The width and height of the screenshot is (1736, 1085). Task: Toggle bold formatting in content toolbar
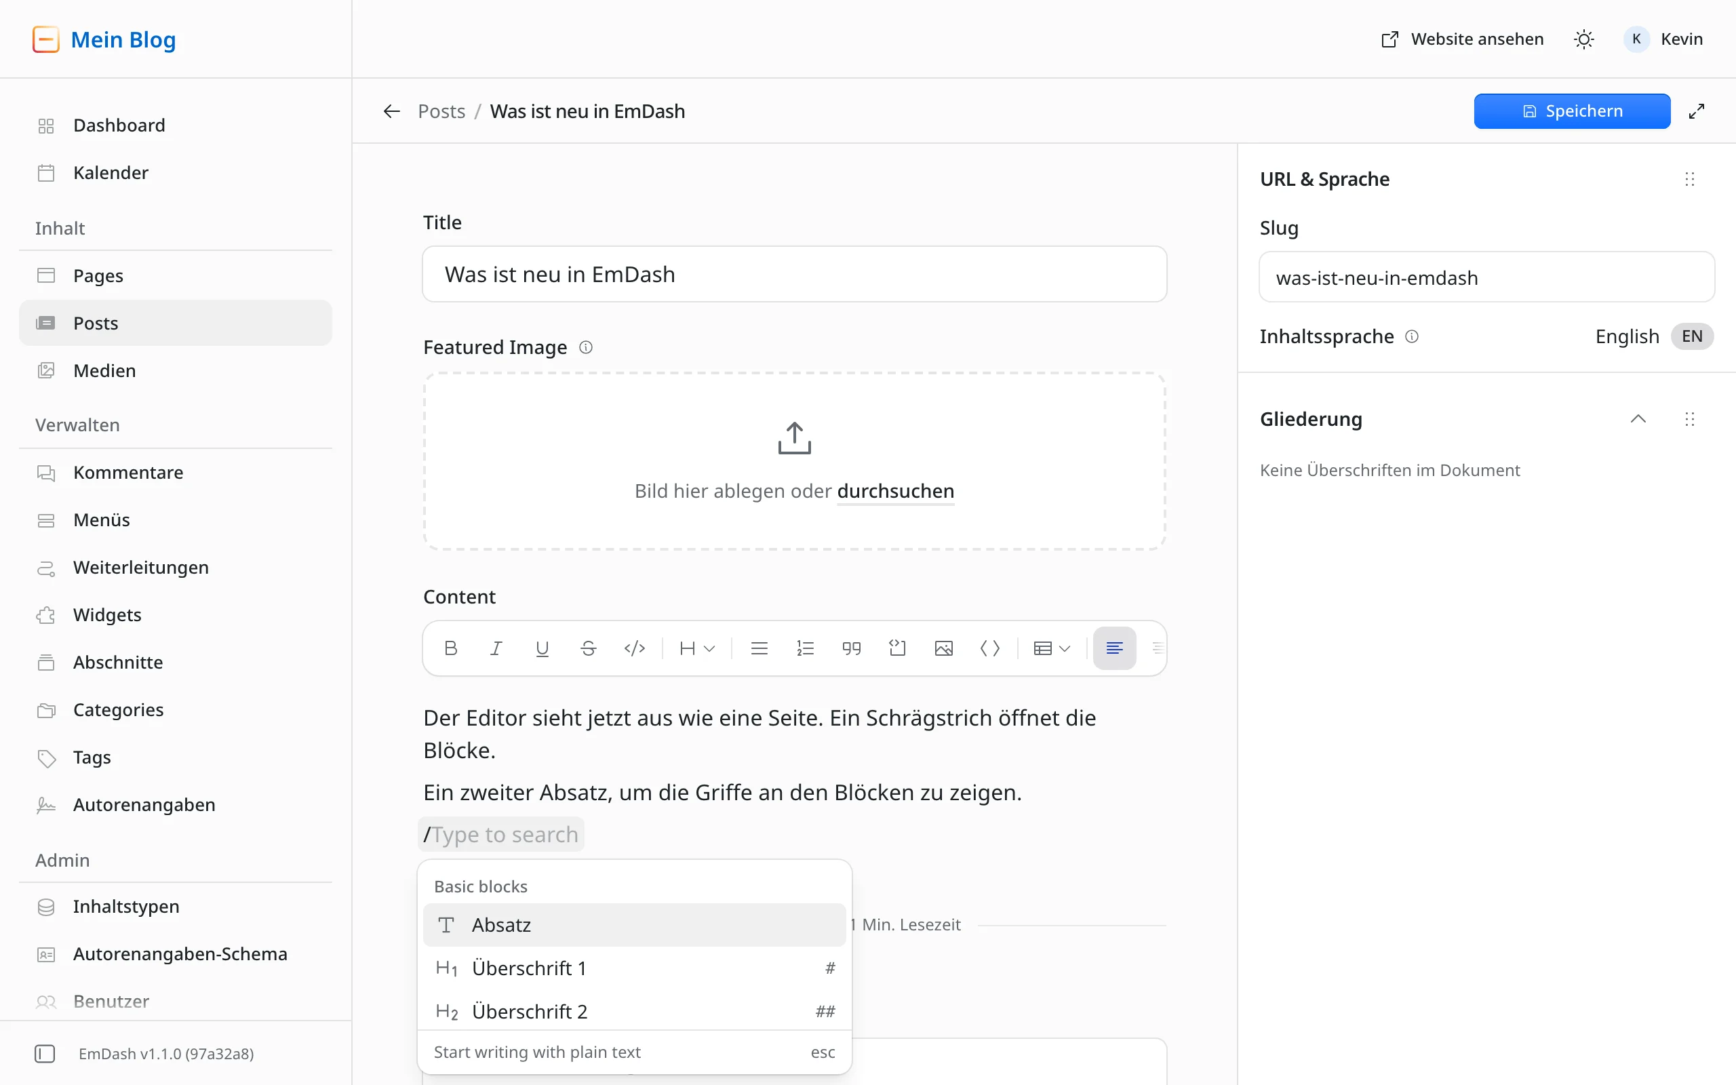450,648
